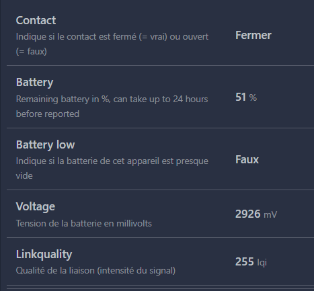314x291 pixels.
Task: Click the Battery low heading
Action: (45, 144)
